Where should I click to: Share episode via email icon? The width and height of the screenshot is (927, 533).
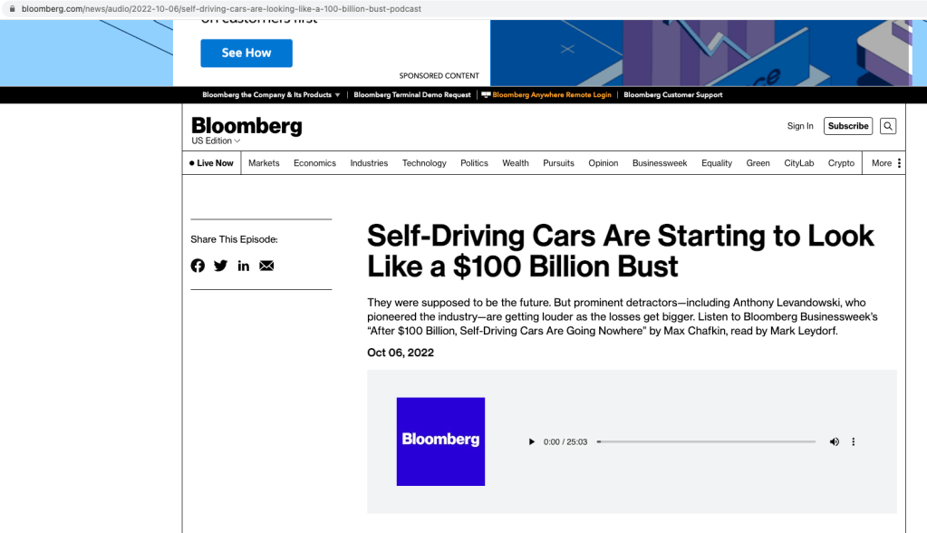266,266
